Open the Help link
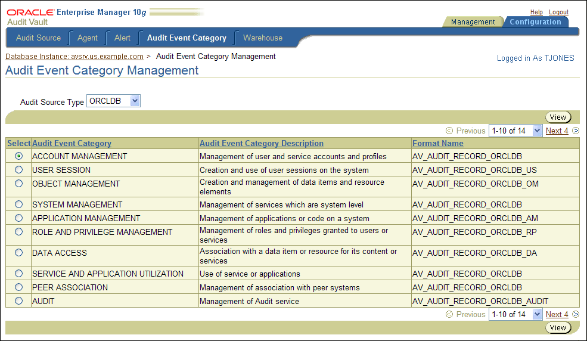Image resolution: width=587 pixels, height=341 pixels. (x=536, y=12)
